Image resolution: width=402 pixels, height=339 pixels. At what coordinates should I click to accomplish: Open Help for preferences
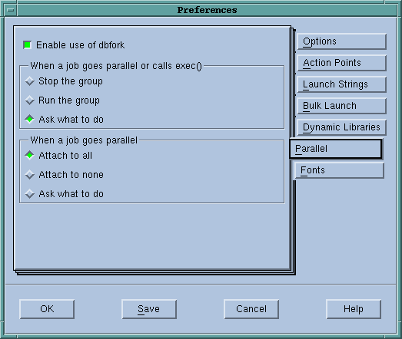[x=354, y=309]
